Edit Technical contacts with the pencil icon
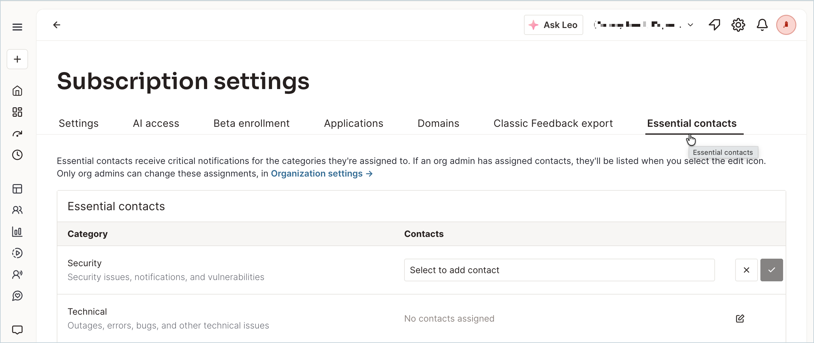The height and width of the screenshot is (343, 814). pos(740,318)
